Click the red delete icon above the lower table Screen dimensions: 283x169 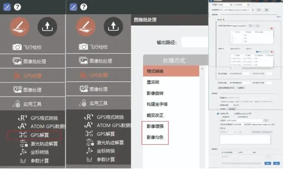coord(272,52)
